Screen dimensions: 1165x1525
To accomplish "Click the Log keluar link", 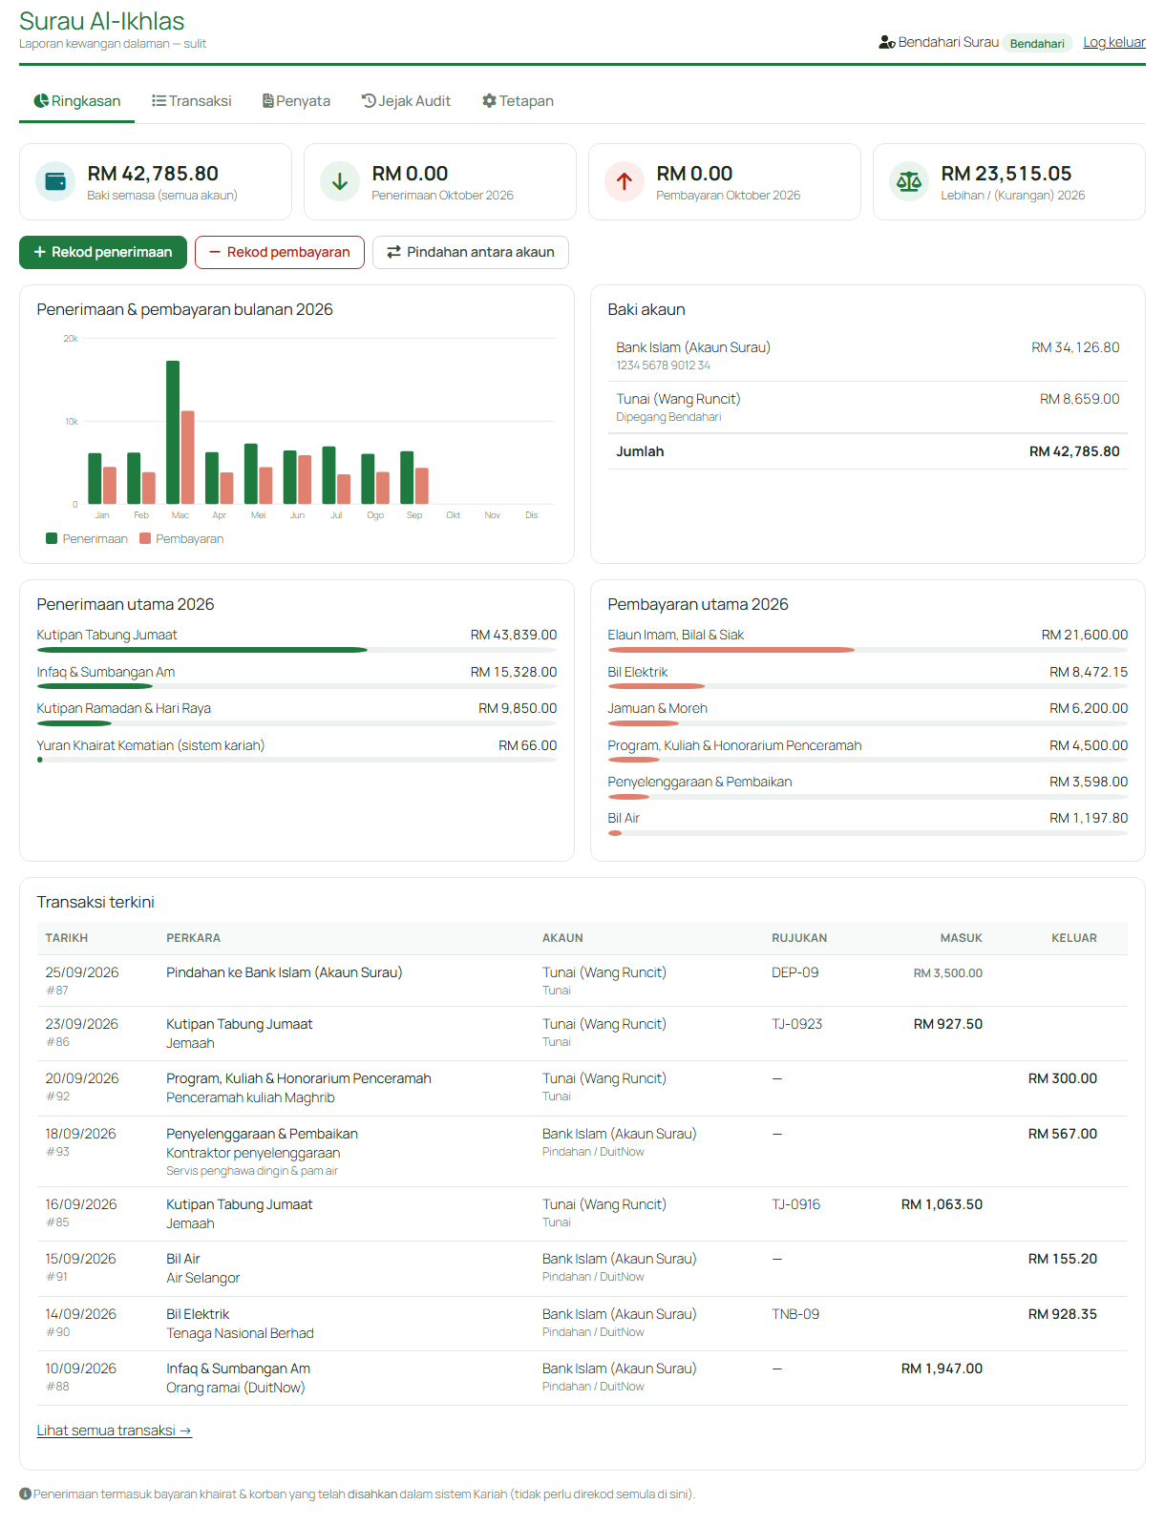I will click(1114, 42).
